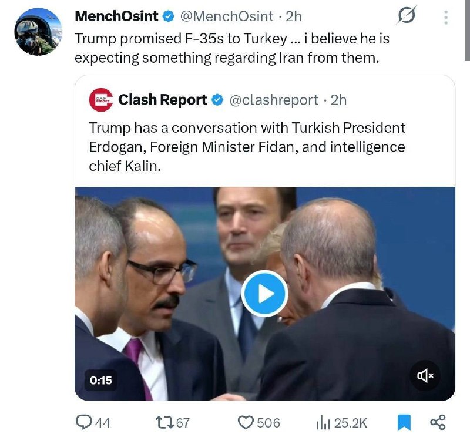This screenshot has height=434, width=470.
Task: Click the Clash Report account name
Action: [x=163, y=100]
